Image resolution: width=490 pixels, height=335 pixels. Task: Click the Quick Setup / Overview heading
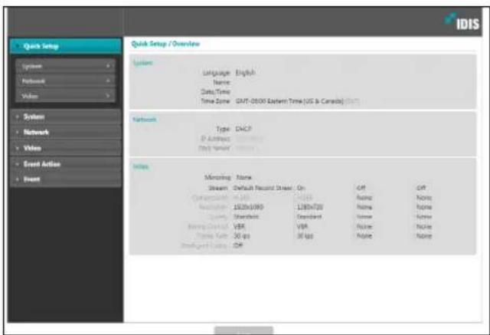tap(165, 44)
